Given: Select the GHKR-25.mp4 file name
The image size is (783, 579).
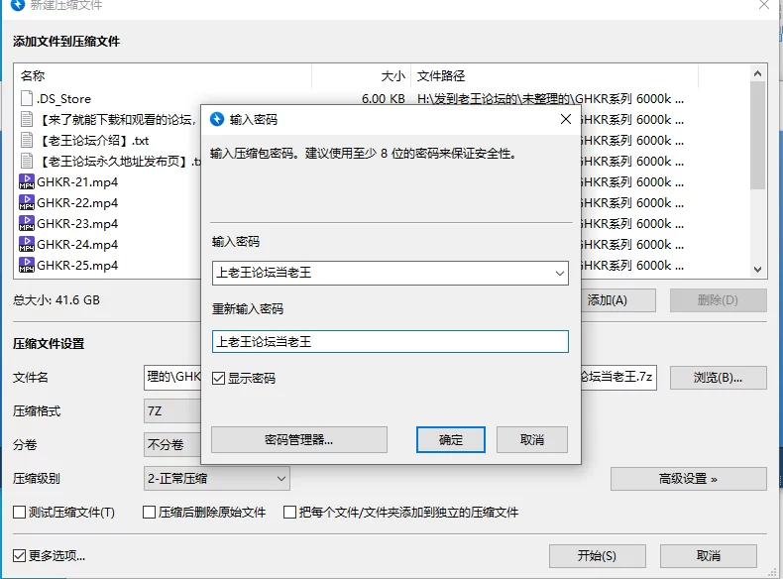Looking at the screenshot, I should pos(77,265).
